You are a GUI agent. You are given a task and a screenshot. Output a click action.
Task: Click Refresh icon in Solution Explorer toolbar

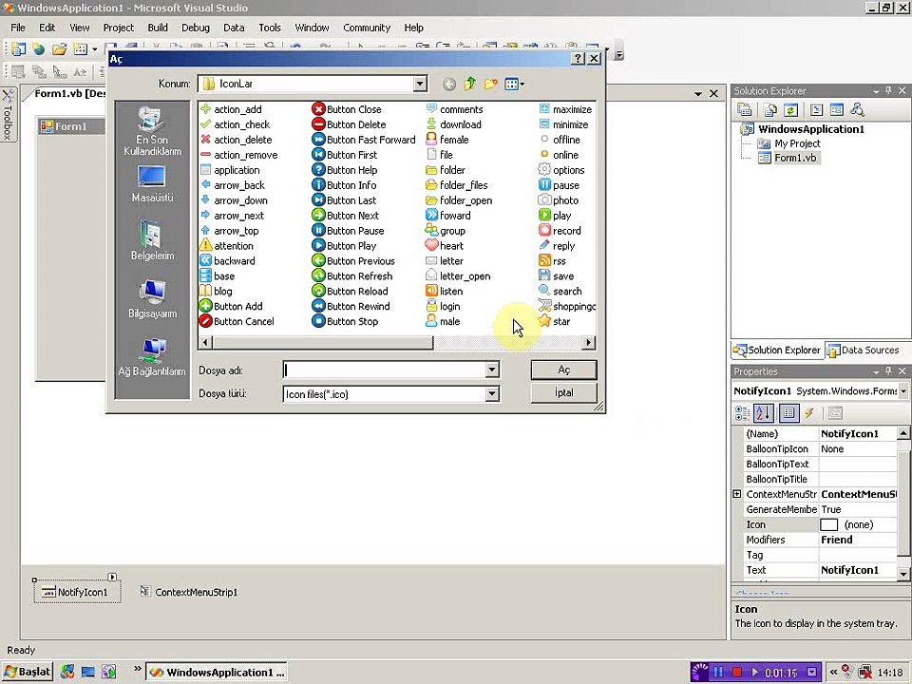click(789, 110)
